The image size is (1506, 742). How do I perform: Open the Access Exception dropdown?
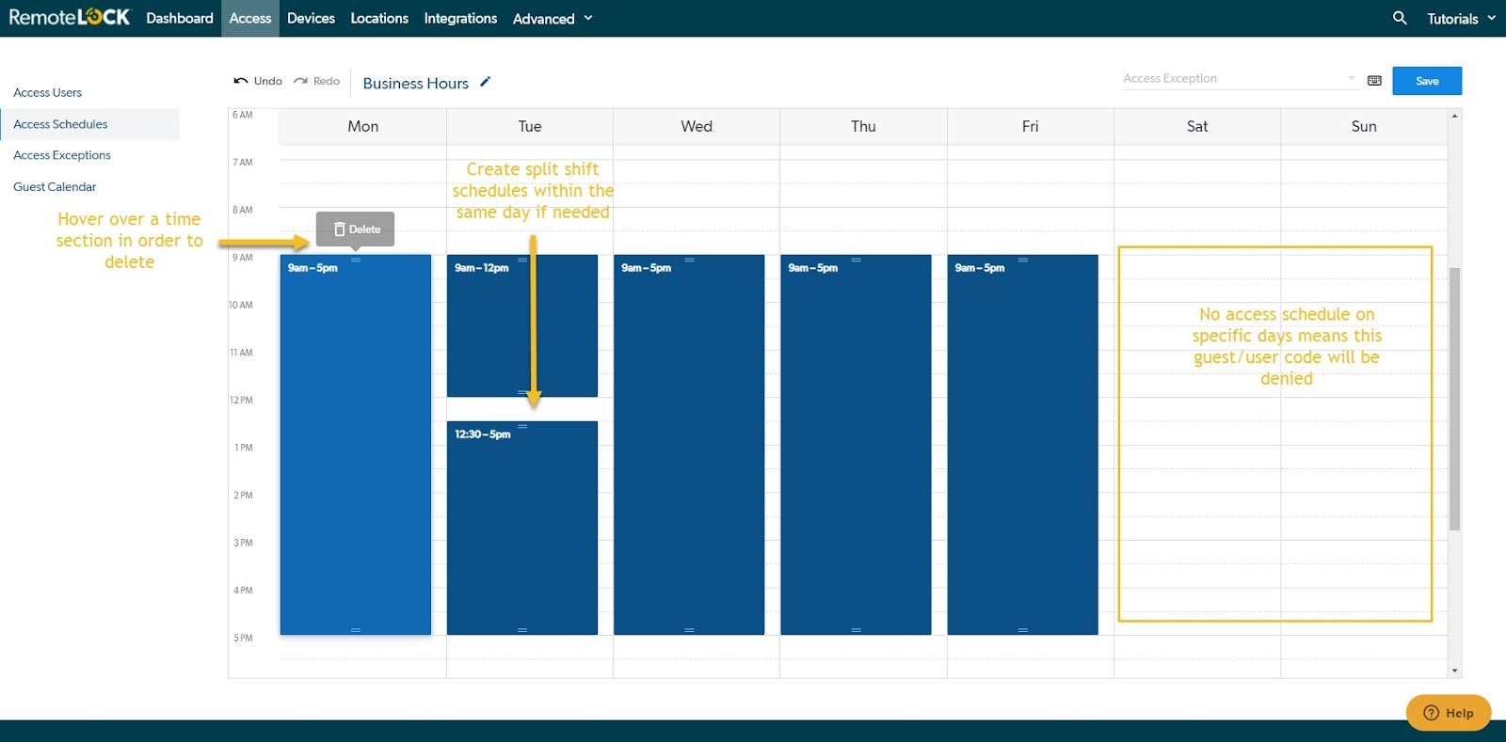(1239, 79)
